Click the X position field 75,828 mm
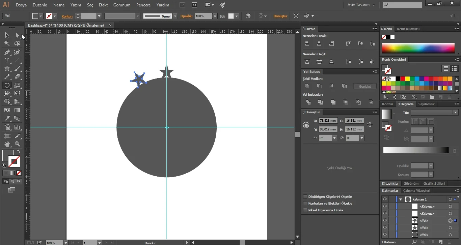This screenshot has height=245, width=461. point(328,121)
